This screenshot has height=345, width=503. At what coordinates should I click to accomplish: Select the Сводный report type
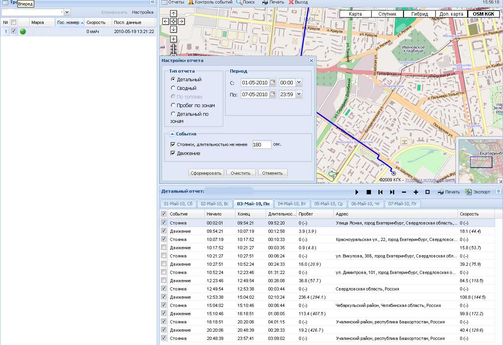tap(173, 88)
